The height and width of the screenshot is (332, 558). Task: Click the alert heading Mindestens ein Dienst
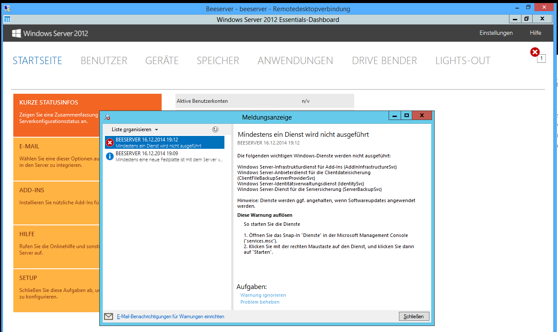pos(304,135)
